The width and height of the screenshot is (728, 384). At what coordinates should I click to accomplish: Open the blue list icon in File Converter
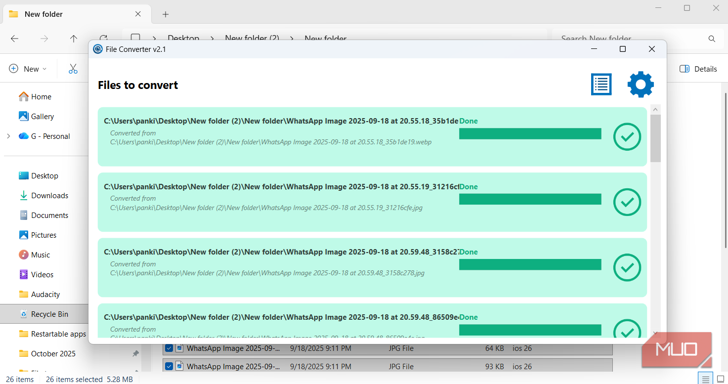click(x=601, y=85)
